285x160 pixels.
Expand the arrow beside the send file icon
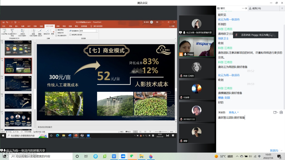click(x=278, y=113)
